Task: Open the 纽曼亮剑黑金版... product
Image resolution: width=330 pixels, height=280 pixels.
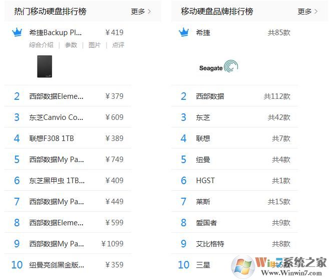Action: tap(57, 265)
